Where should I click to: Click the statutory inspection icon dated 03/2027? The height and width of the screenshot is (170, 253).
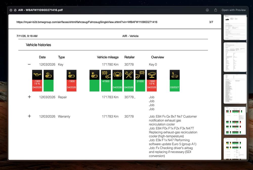pos(175,75)
